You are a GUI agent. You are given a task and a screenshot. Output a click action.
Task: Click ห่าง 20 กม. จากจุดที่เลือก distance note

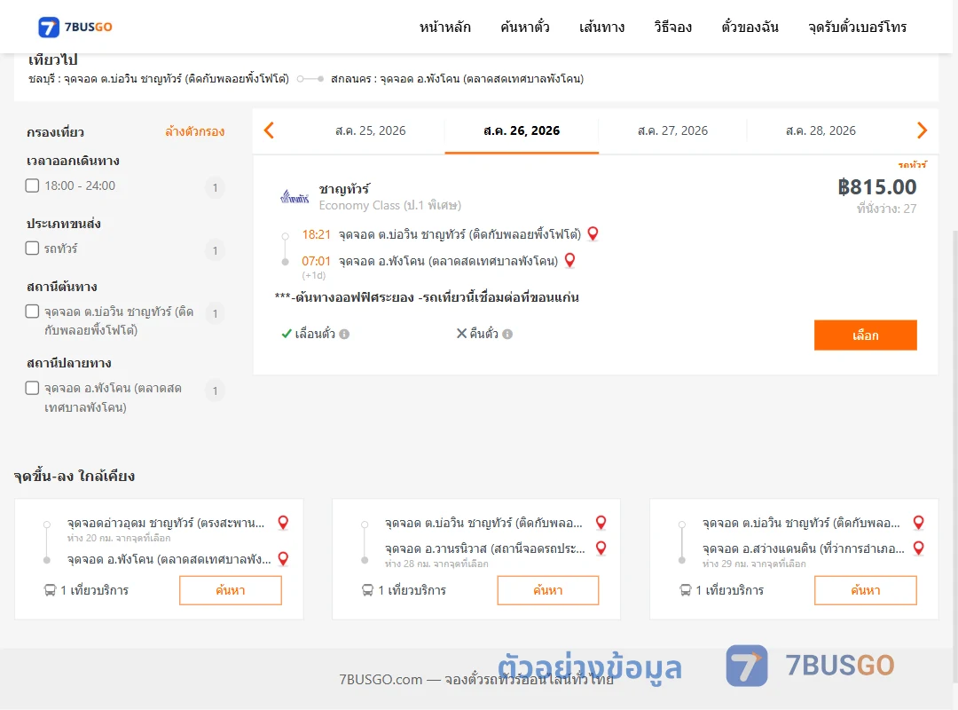click(119, 538)
